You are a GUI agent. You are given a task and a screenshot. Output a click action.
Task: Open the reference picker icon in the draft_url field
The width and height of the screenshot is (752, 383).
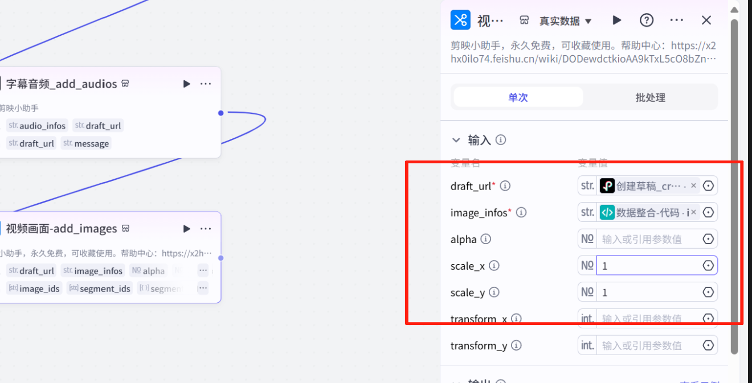709,186
